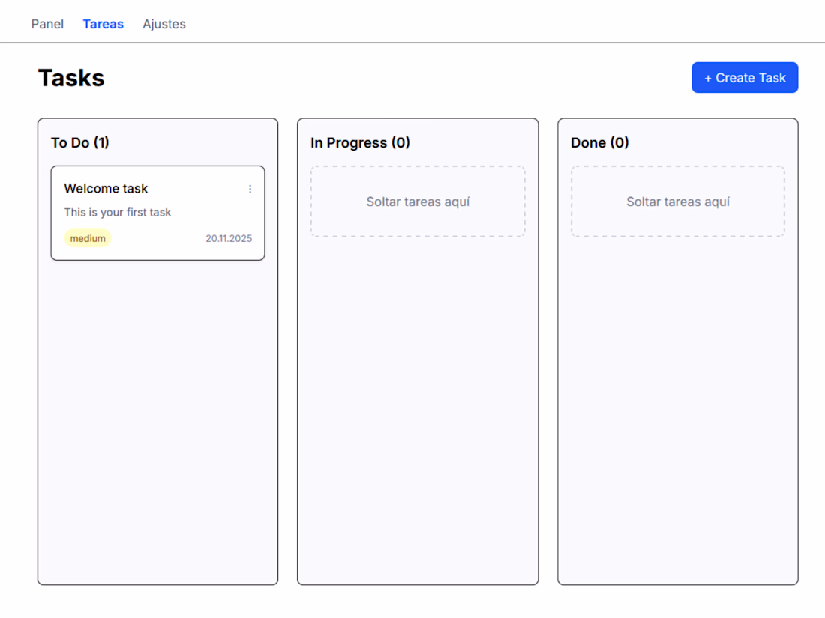
Task: Click blank area under the In Progress drop zone
Action: coord(418,412)
